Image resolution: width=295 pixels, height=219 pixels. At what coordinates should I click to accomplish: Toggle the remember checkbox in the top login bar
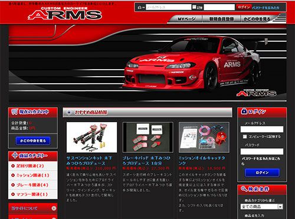[x=194, y=7]
